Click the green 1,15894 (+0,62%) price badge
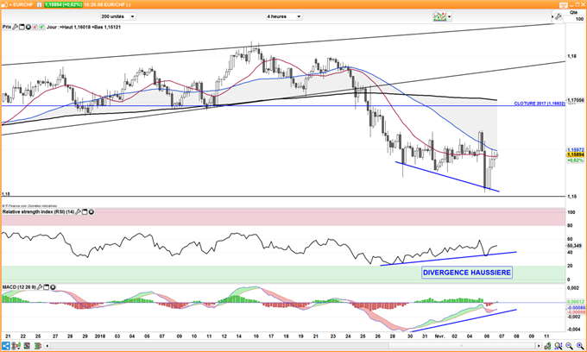Viewport: 587px width, 352px height. tap(63, 5)
